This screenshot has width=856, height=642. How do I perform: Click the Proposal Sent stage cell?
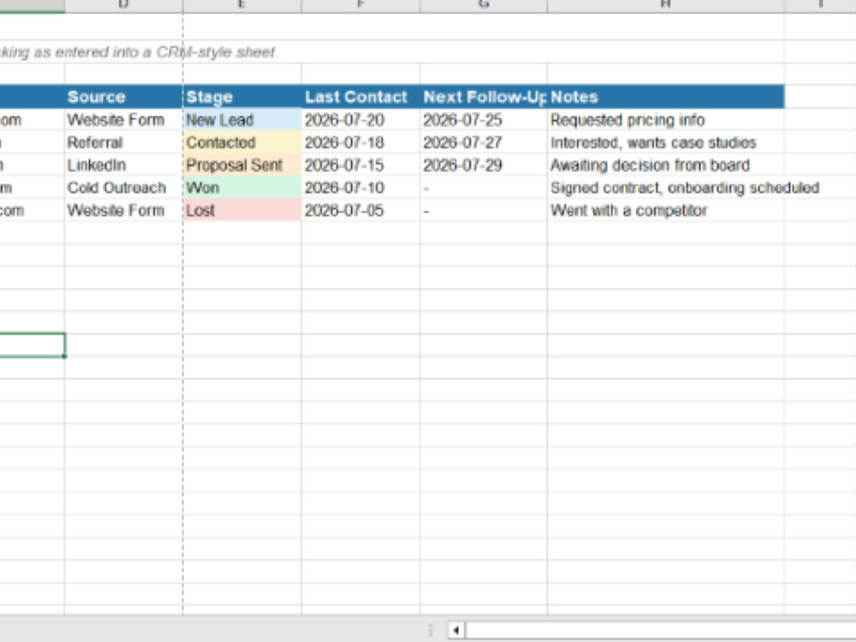(x=242, y=165)
